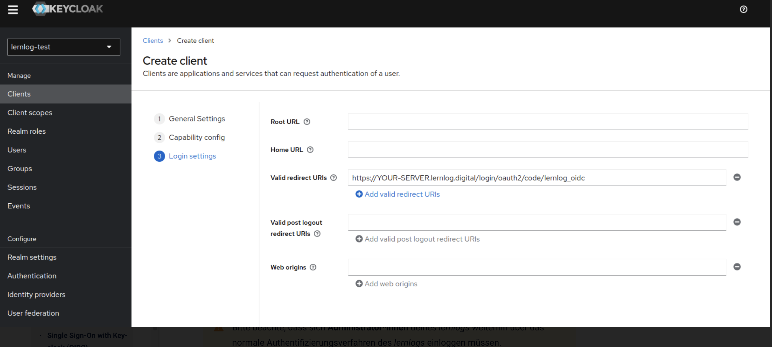772x347 pixels.
Task: Click the Root URL help icon
Action: pyautogui.click(x=307, y=122)
